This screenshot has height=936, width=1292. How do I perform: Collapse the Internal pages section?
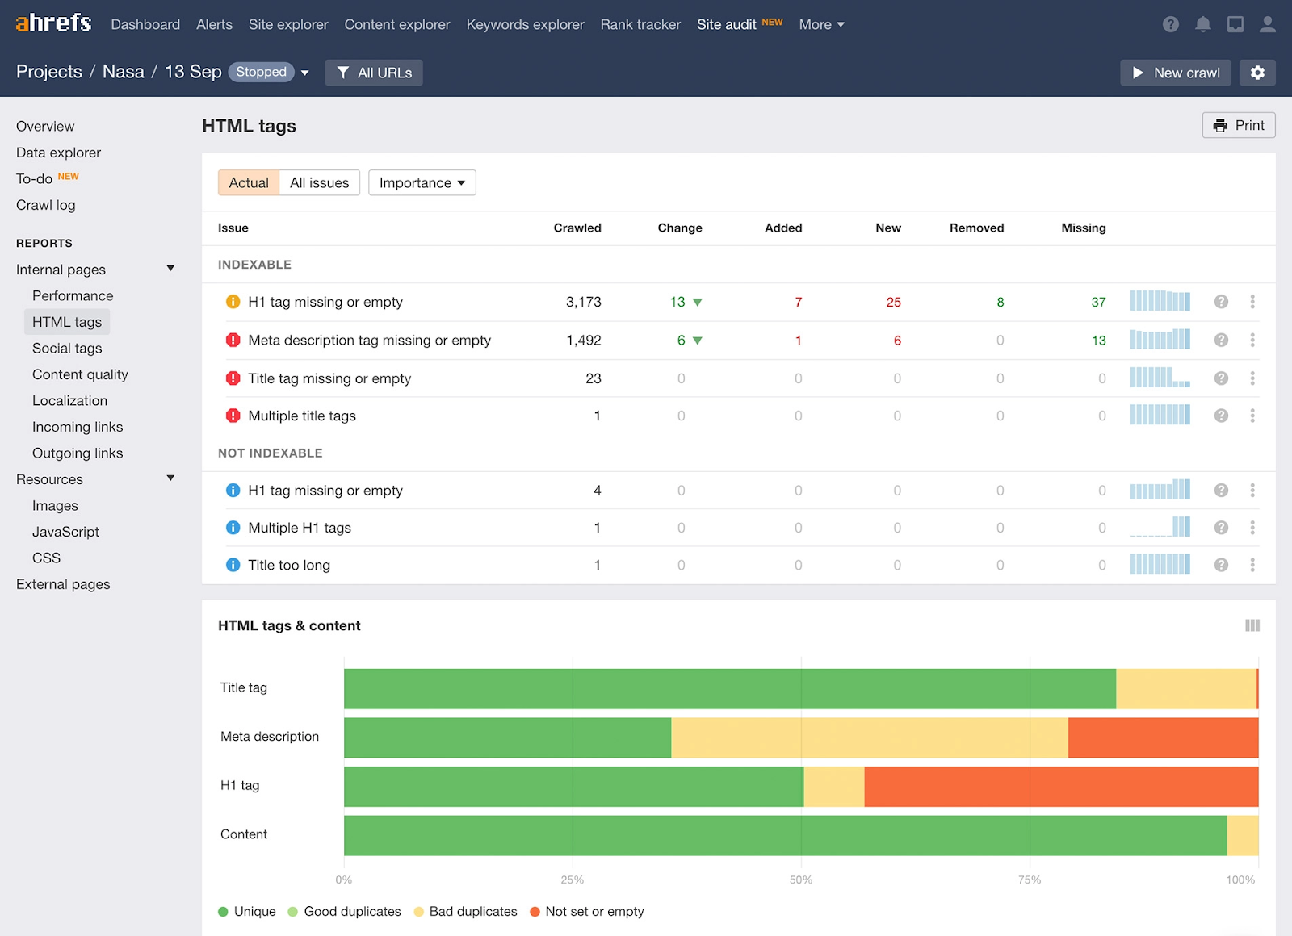[x=170, y=269]
